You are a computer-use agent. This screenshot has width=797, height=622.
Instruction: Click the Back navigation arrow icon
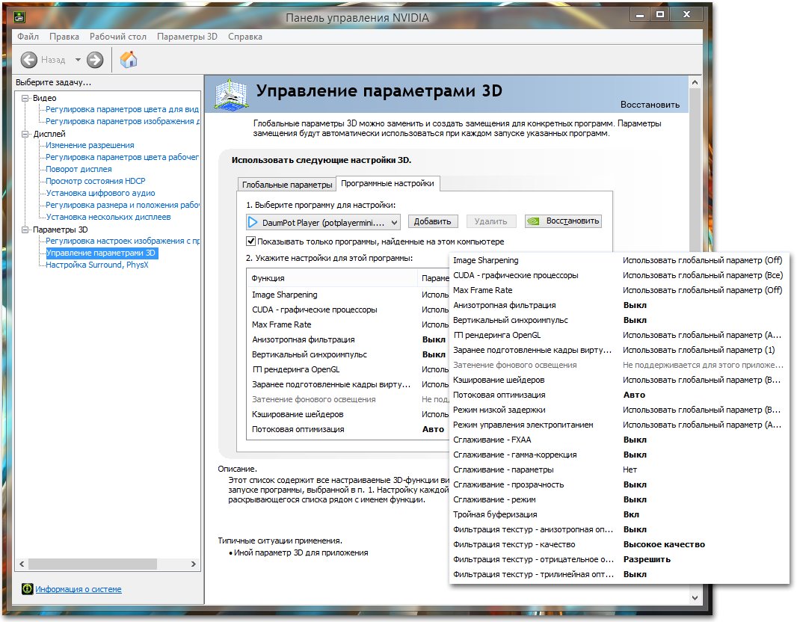(29, 60)
